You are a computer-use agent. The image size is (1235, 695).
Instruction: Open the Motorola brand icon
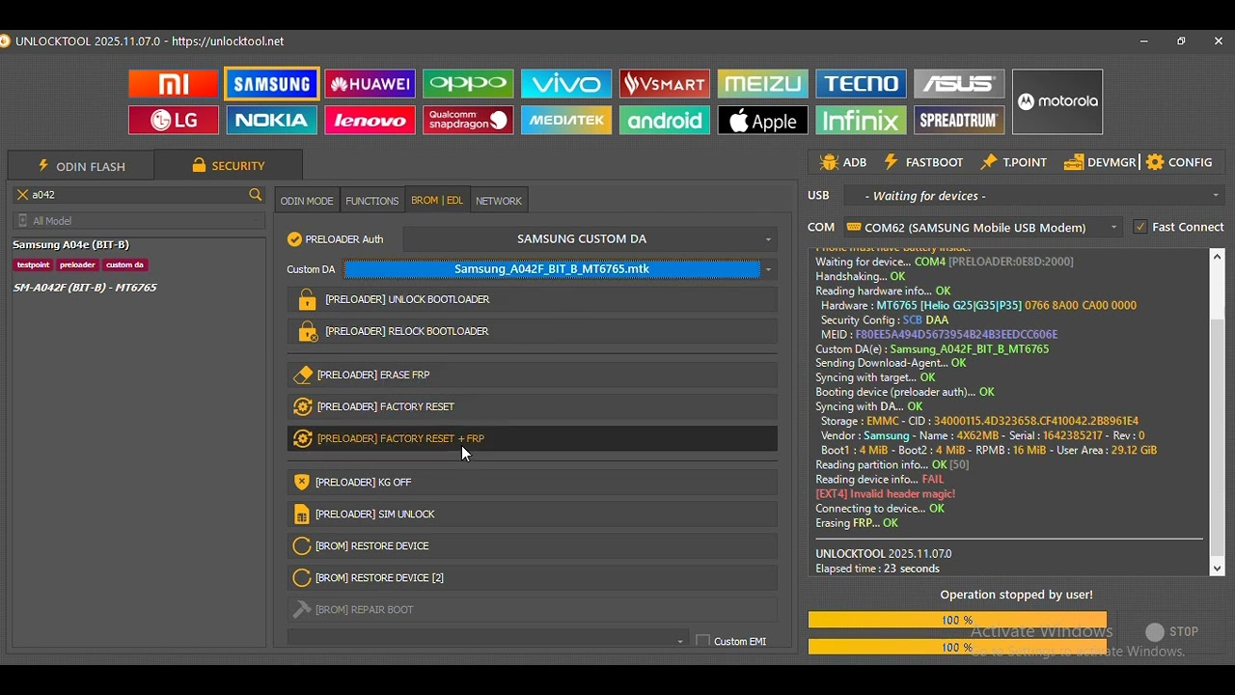(x=1057, y=101)
